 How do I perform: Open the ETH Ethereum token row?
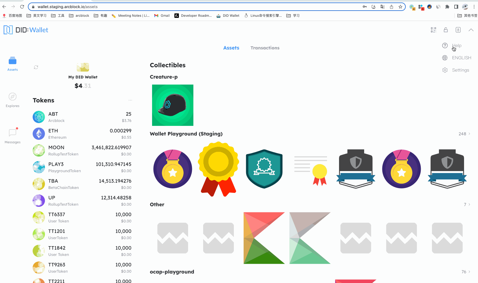point(82,134)
